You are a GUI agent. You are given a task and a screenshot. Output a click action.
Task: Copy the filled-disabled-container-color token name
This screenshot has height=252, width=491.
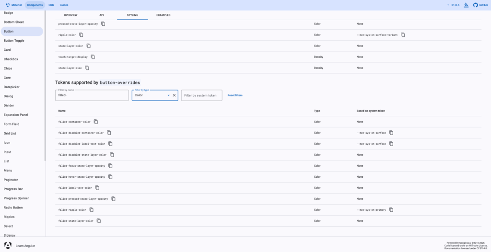(109, 133)
